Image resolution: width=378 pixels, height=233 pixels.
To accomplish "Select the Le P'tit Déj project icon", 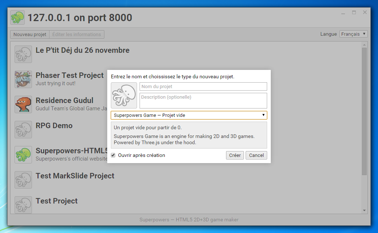I will tap(23, 54).
